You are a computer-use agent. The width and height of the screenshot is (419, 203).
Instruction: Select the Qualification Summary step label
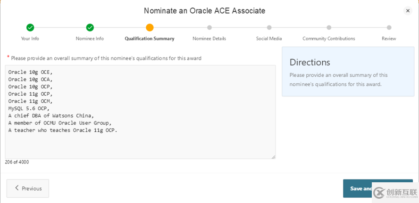(x=150, y=39)
